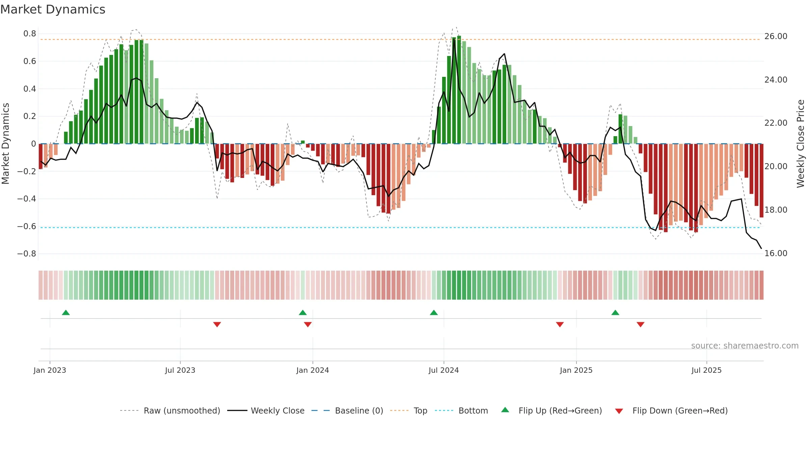Select the last red flip-down marker in 2025
810x455 pixels.
(641, 325)
